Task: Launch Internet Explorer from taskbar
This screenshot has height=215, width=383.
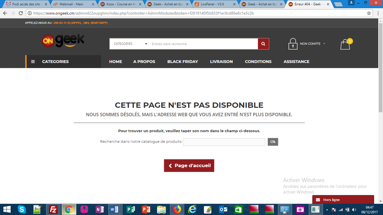Action: (x=193, y=209)
